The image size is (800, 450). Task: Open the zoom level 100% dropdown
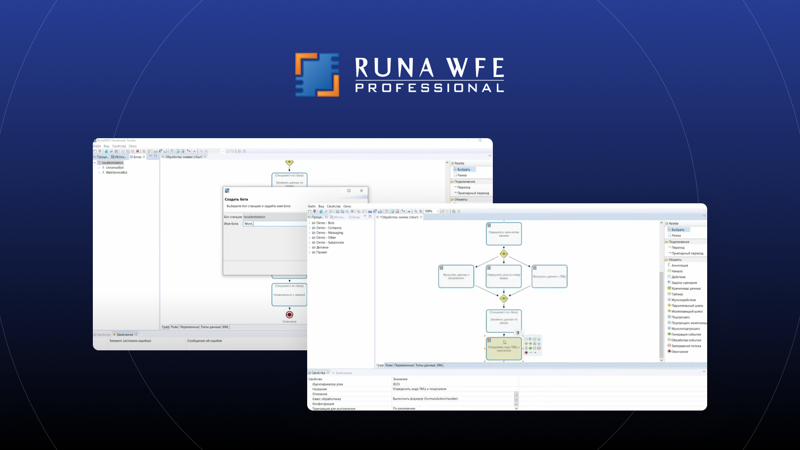coord(438,211)
